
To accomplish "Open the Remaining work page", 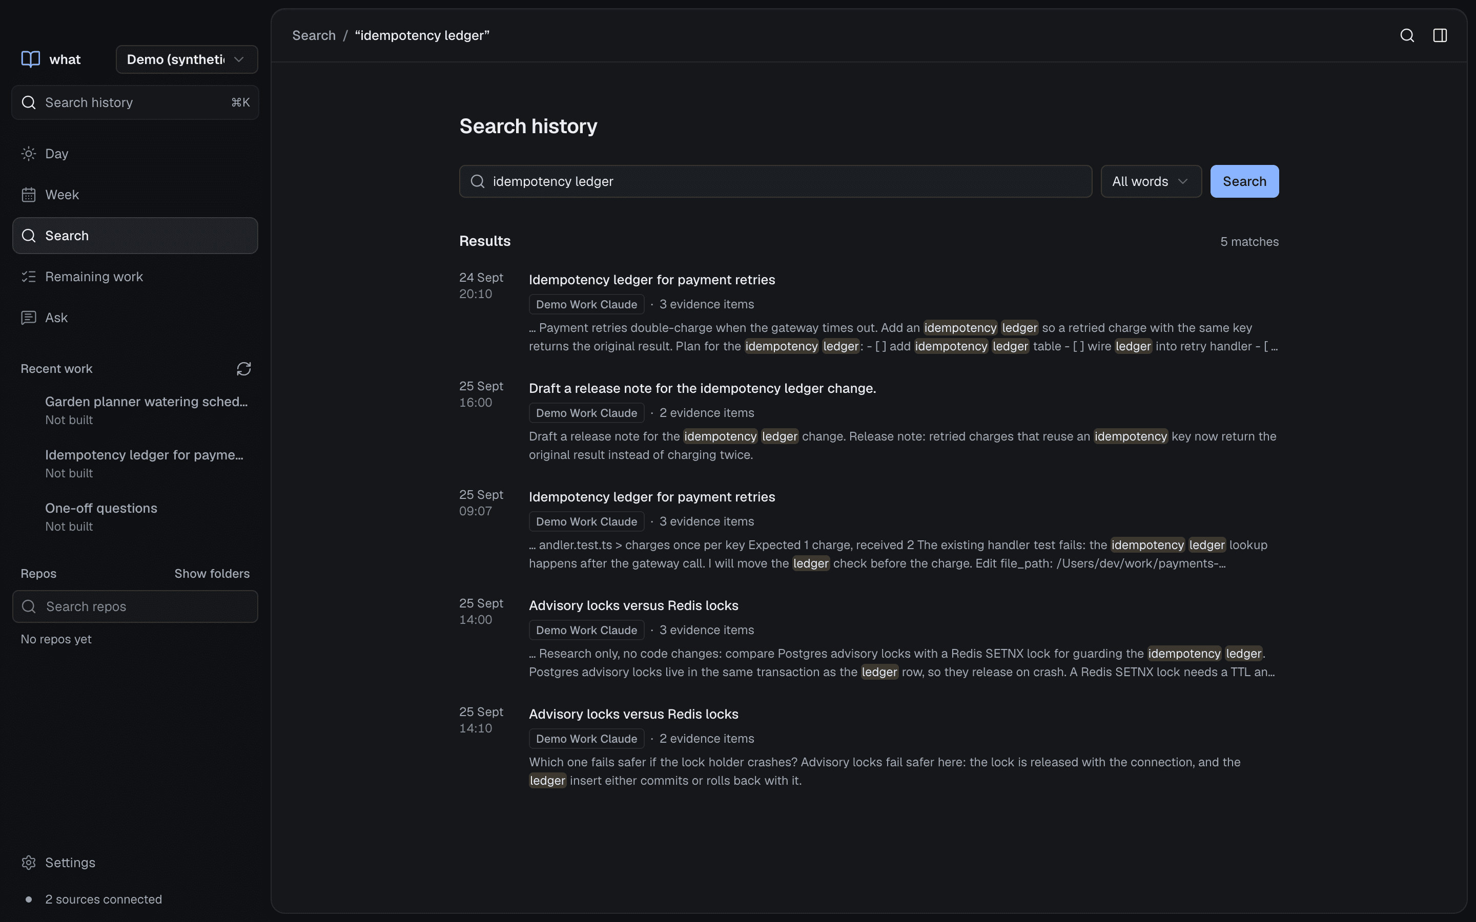I will pos(135,277).
